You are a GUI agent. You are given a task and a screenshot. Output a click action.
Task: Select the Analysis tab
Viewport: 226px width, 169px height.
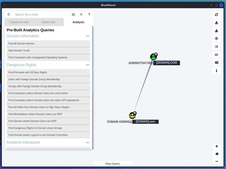coord(78,22)
